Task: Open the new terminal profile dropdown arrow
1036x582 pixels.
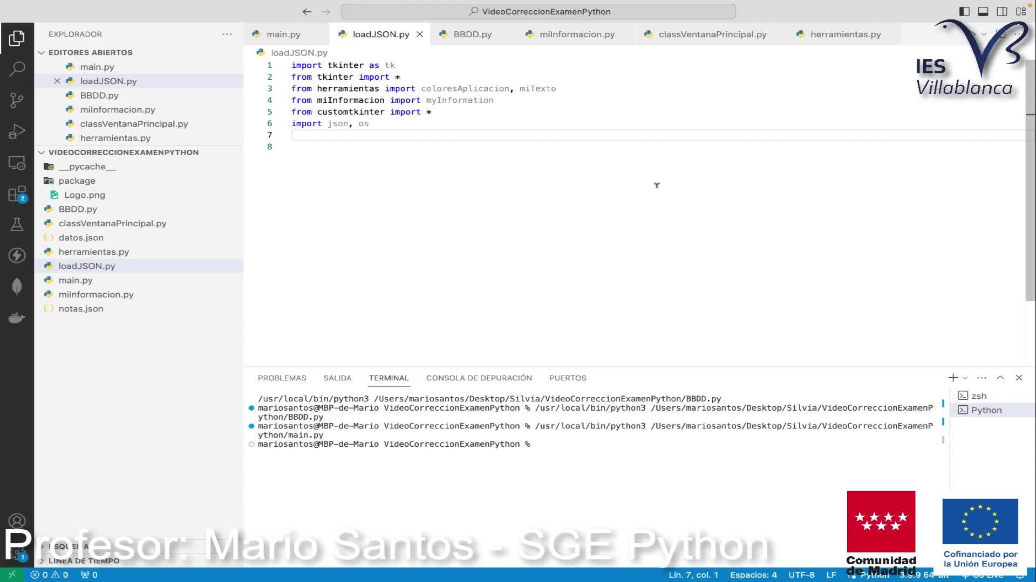Action: click(x=965, y=378)
